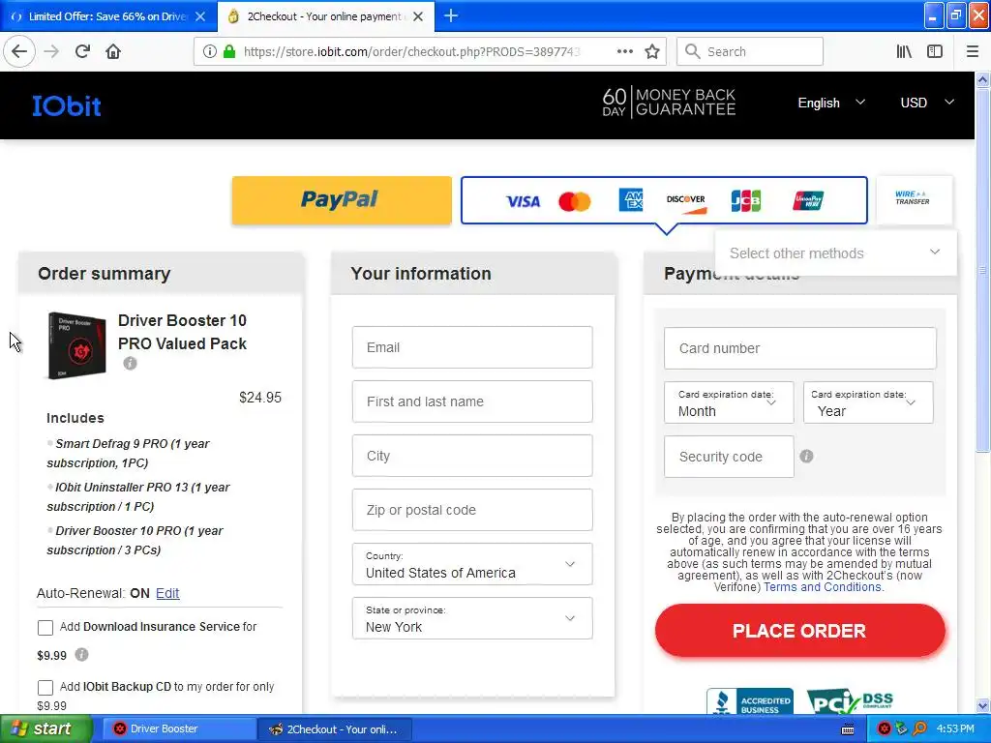This screenshot has height=743, width=991.
Task: Click the 60 Day Money Back Guarantee badge
Action: pos(669,103)
